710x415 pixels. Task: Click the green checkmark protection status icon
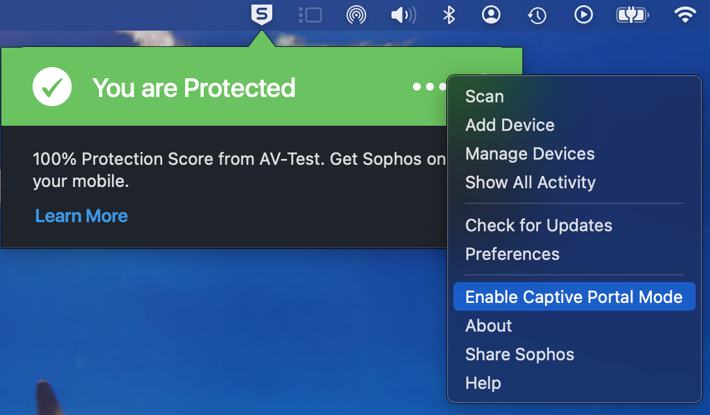click(52, 87)
